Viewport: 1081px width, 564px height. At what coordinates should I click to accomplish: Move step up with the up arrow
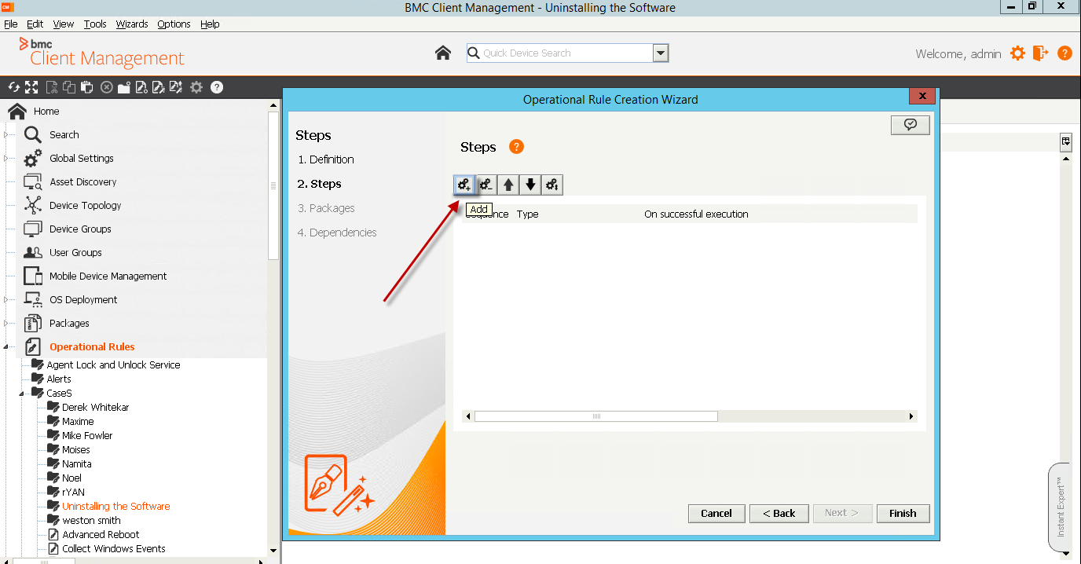[508, 185]
